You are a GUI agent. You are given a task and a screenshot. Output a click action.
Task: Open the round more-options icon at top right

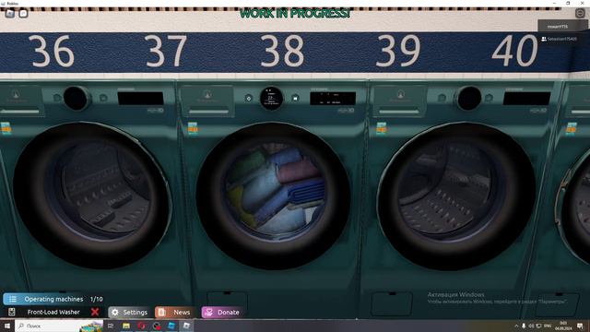(580, 13)
